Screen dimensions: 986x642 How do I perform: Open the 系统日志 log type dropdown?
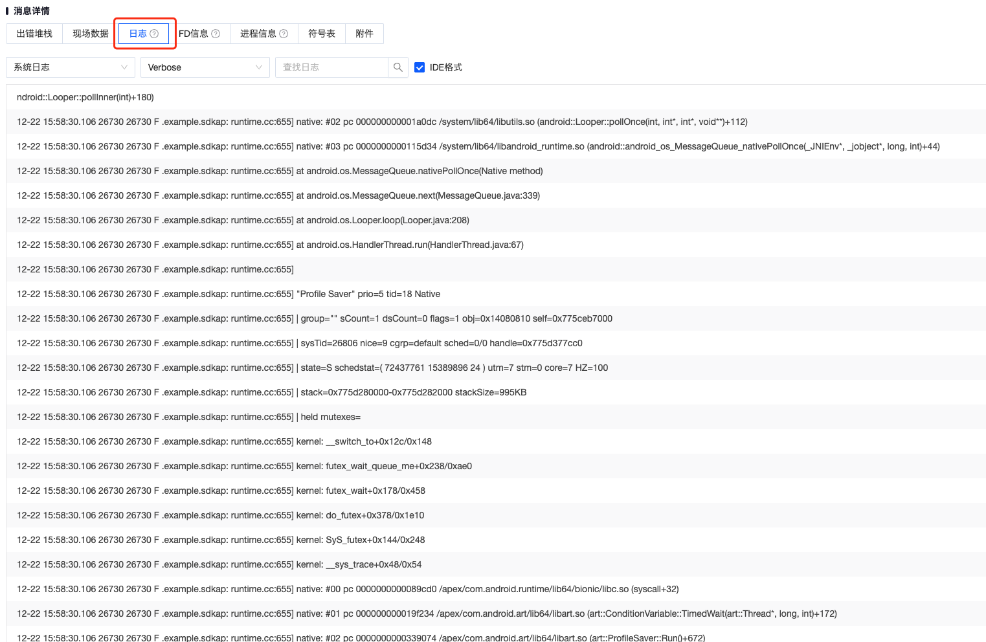(70, 67)
